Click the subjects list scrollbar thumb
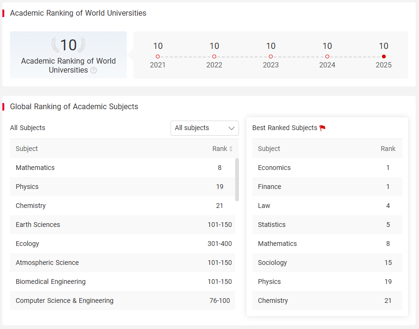This screenshot has height=329, width=419. (x=237, y=179)
